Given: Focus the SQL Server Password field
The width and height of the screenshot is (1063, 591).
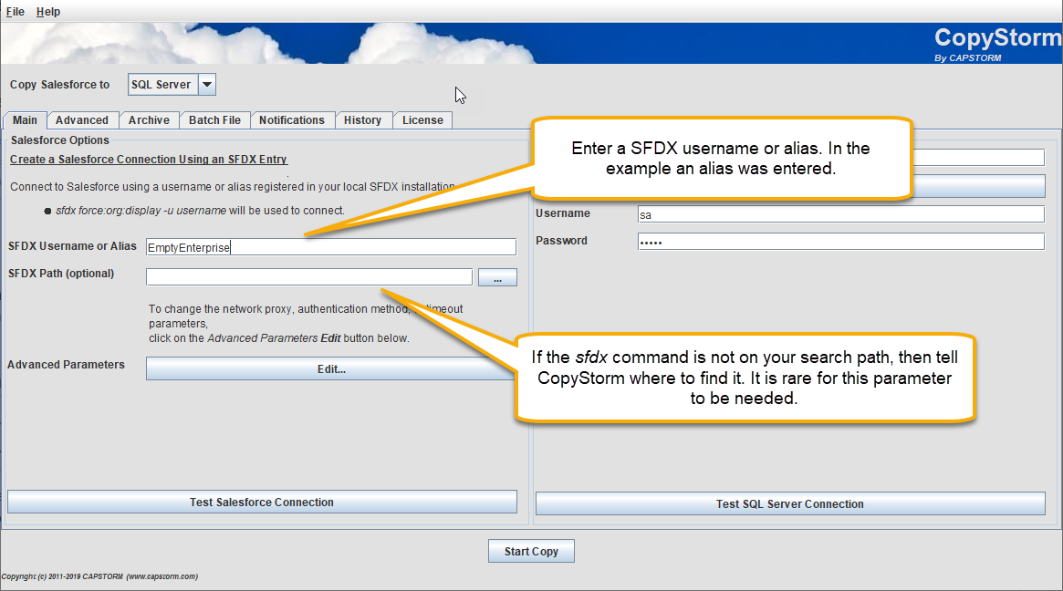Looking at the screenshot, I should pos(841,242).
